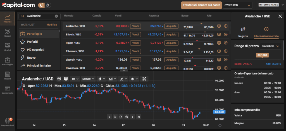
Task: Open the Denaro price type dropdown
Action: click(88, 79)
